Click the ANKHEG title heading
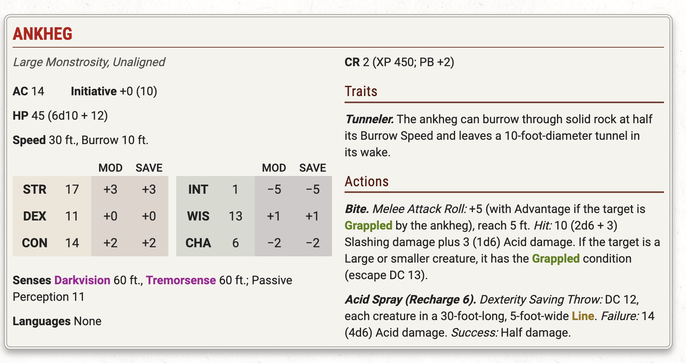 pos(42,34)
